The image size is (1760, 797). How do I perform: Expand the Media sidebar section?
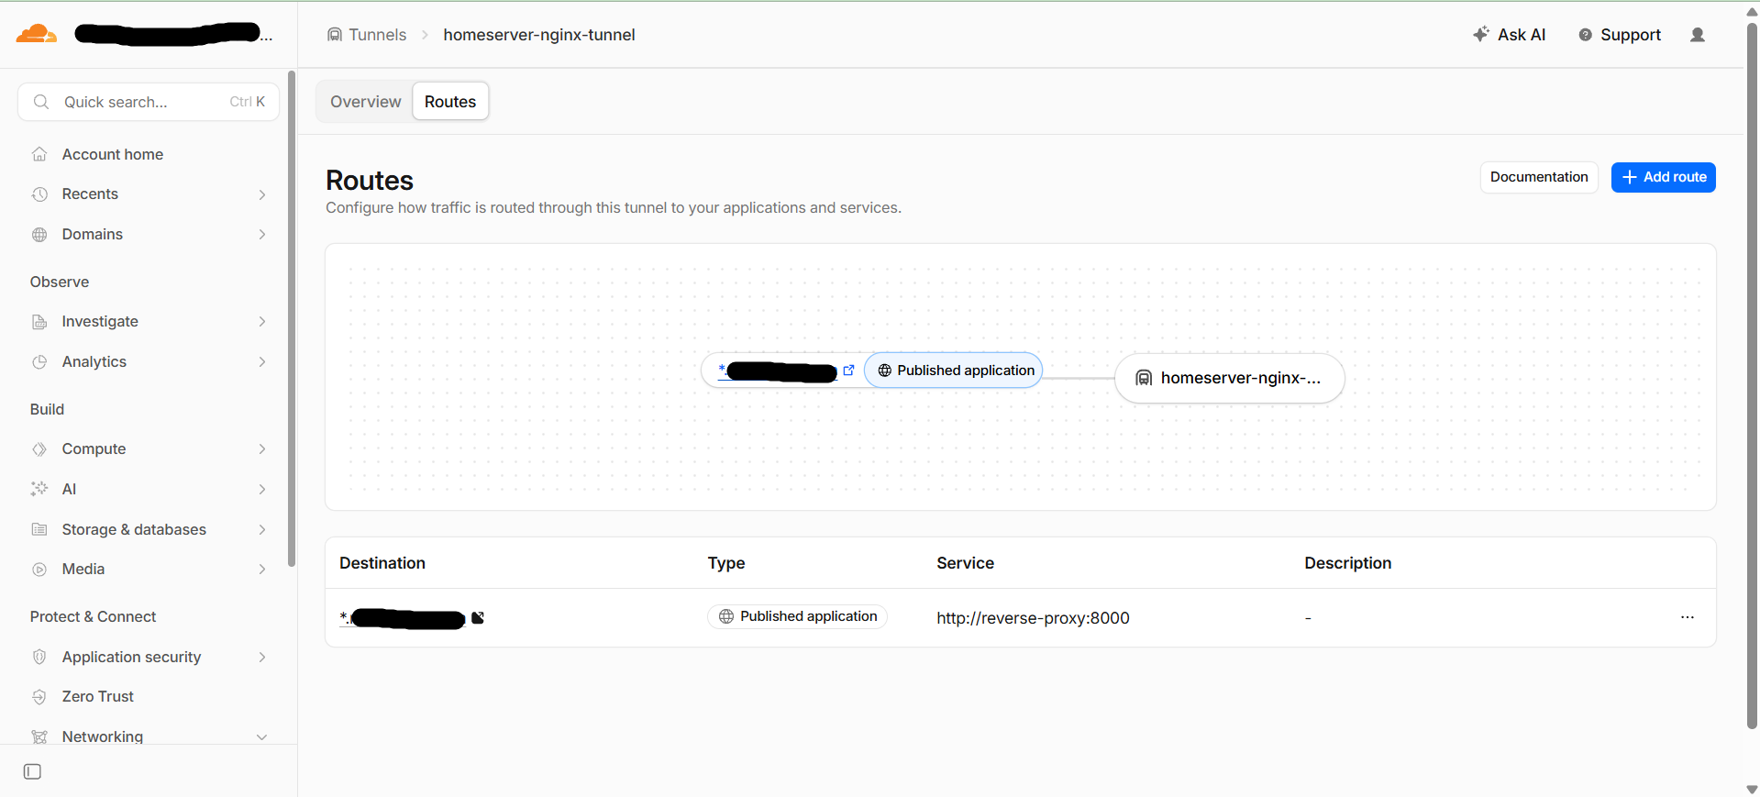pyautogui.click(x=149, y=570)
